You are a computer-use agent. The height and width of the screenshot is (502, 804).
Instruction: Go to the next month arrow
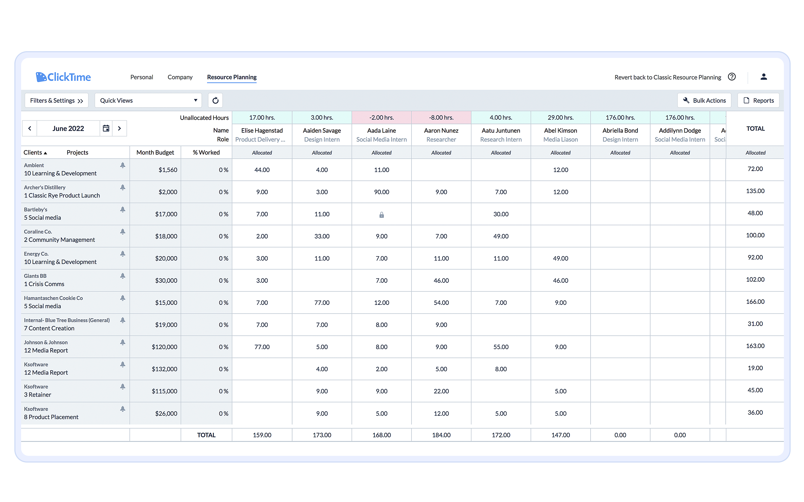[119, 129]
